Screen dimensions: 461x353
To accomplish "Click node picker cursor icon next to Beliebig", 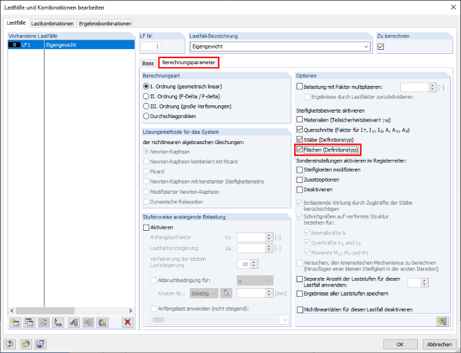I will (x=226, y=293).
